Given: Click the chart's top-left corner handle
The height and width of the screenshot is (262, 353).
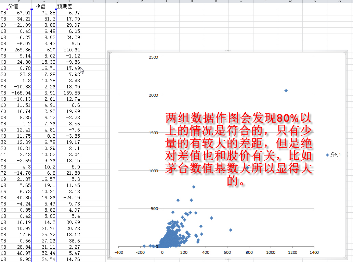Looking at the screenshot, I should coord(109,51).
